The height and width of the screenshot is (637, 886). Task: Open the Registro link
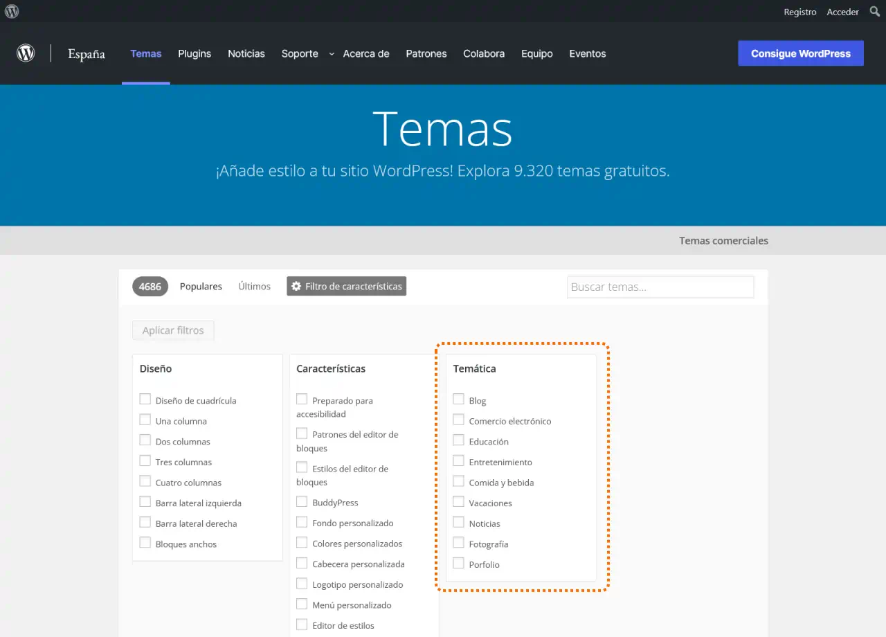(x=800, y=12)
